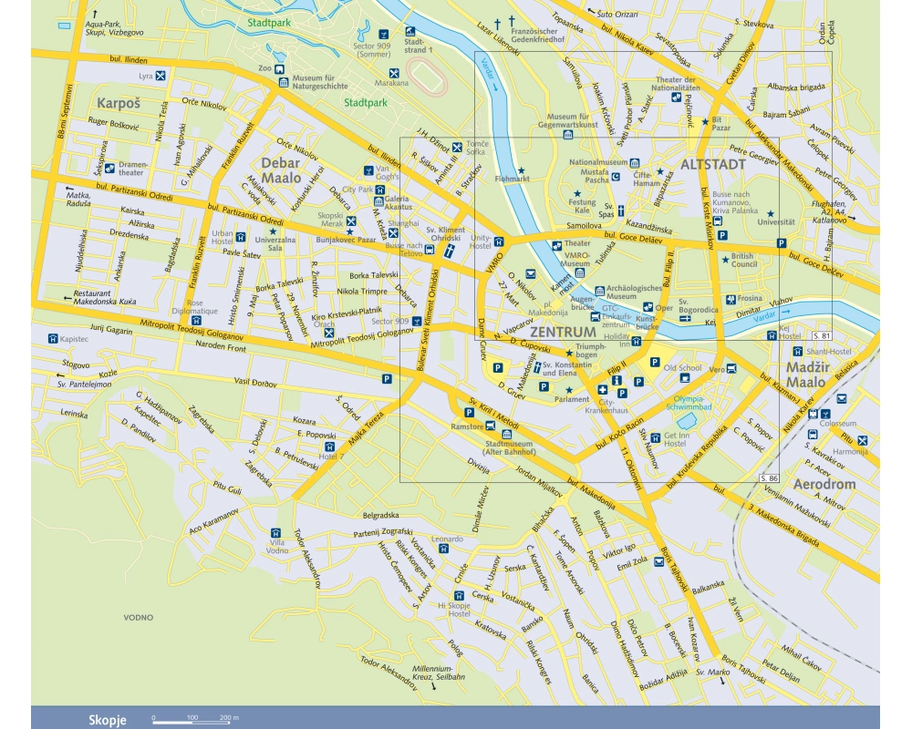Click the Villa Vodno hotel icon
The image size is (912, 729).
pyautogui.click(x=275, y=532)
